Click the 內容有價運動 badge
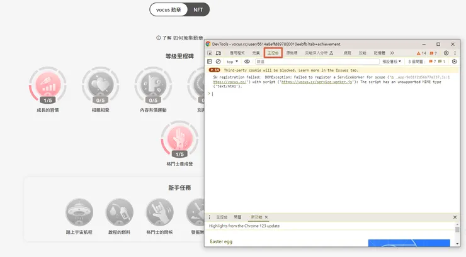The height and width of the screenshot is (257, 466). [153, 84]
